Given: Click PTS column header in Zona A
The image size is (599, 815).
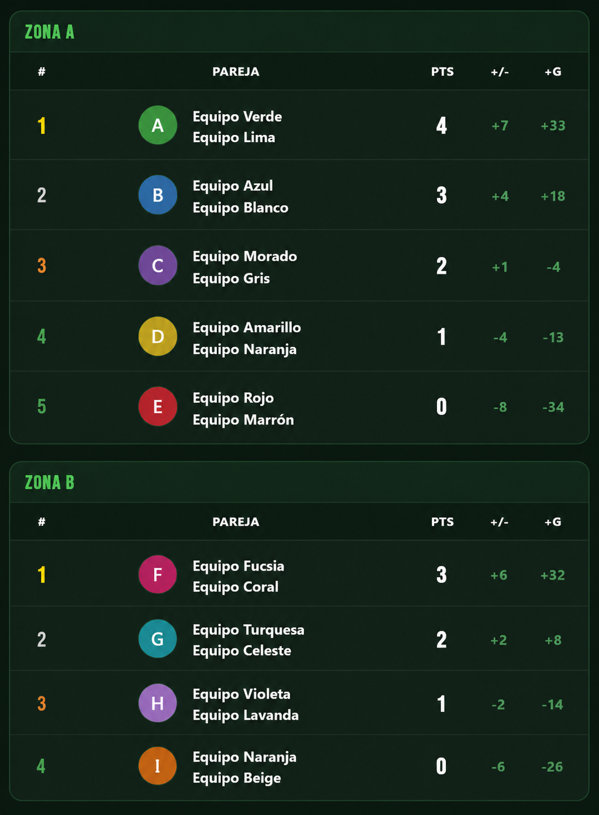Looking at the screenshot, I should pyautogui.click(x=442, y=72).
